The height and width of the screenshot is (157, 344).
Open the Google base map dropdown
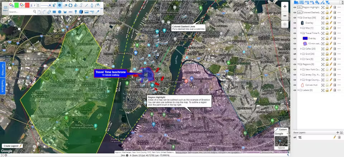(x=281, y=134)
